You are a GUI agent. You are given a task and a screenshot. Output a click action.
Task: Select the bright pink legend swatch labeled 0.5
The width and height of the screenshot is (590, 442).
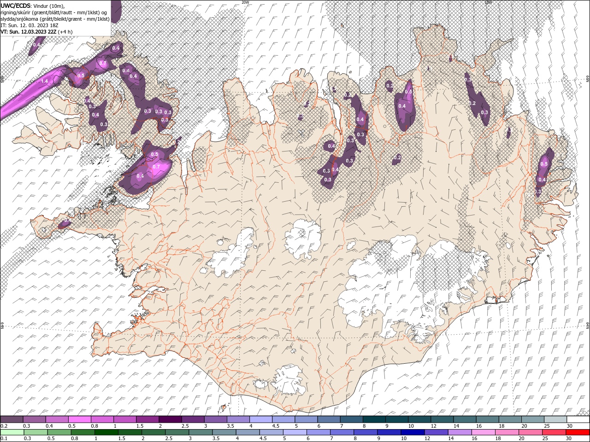coord(79,419)
